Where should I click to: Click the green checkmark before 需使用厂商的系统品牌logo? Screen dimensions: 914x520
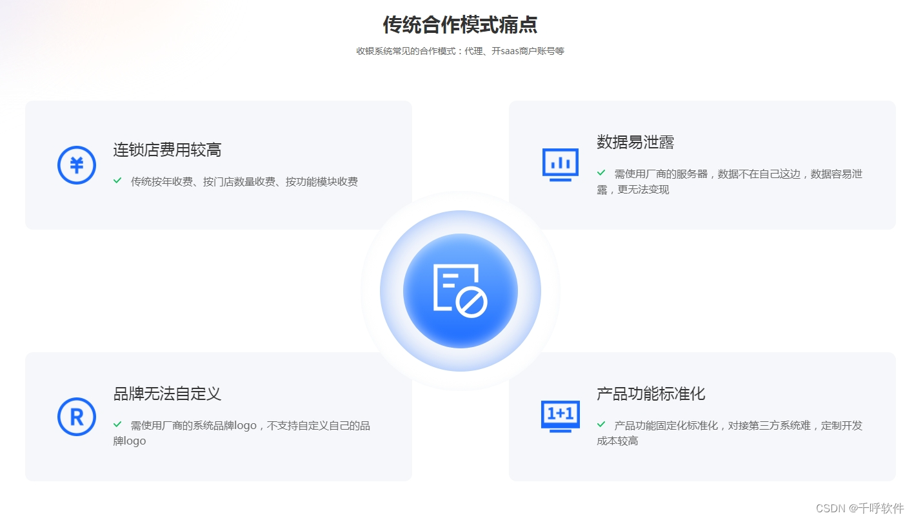(x=117, y=425)
